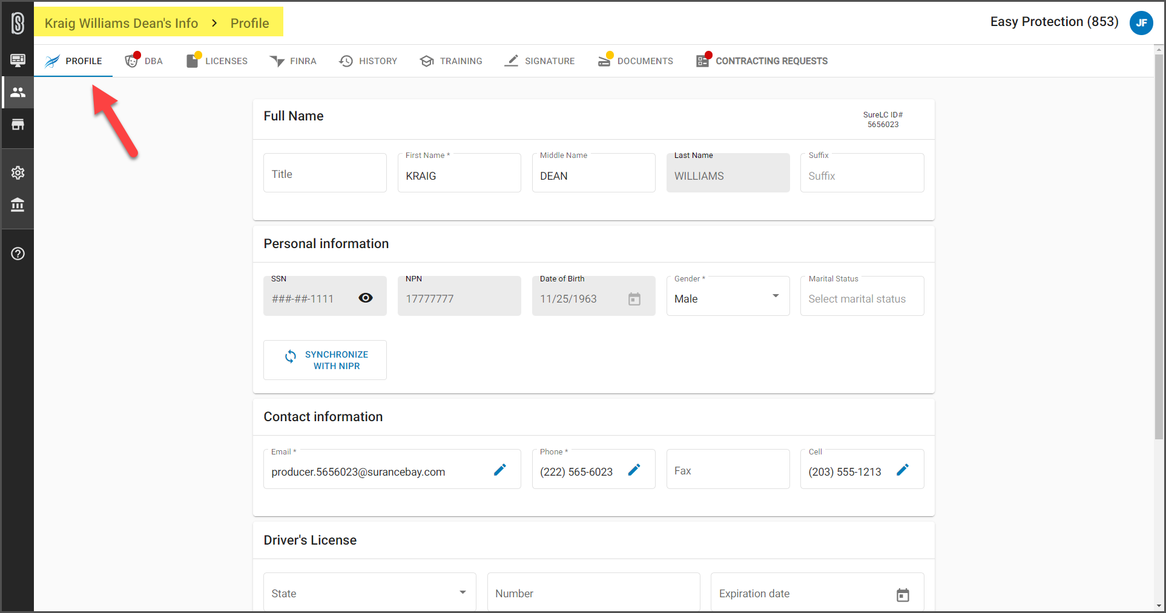Open the storefront icon in sidebar
Viewport: 1166px width, 613px height.
tap(18, 125)
